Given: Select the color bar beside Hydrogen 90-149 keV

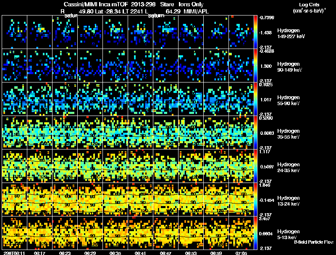Looking at the screenshot, I should tap(255, 66).
